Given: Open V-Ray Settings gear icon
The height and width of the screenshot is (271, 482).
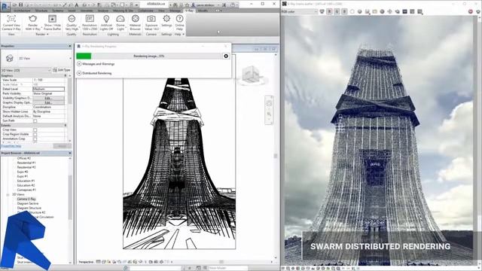Looking at the screenshot, I should pyautogui.click(x=166, y=19).
